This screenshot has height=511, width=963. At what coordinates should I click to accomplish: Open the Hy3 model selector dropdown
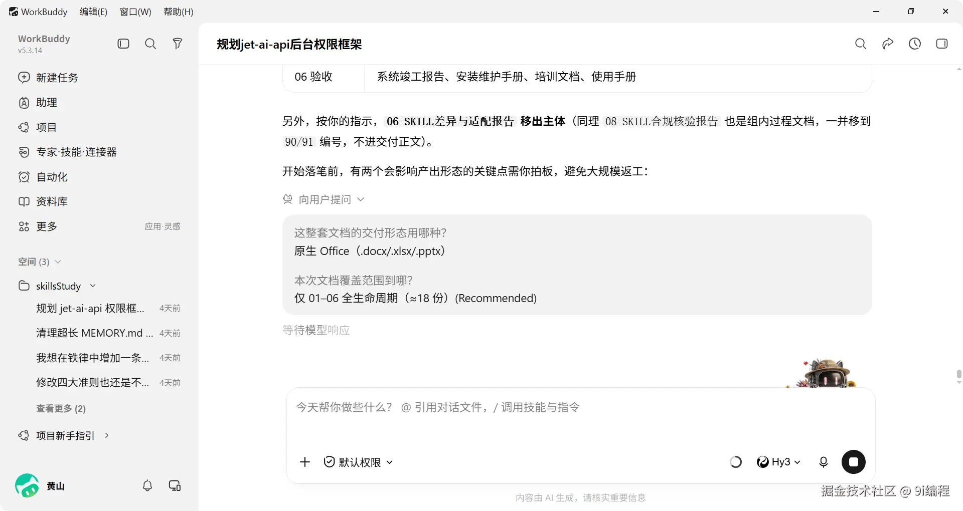click(x=778, y=462)
